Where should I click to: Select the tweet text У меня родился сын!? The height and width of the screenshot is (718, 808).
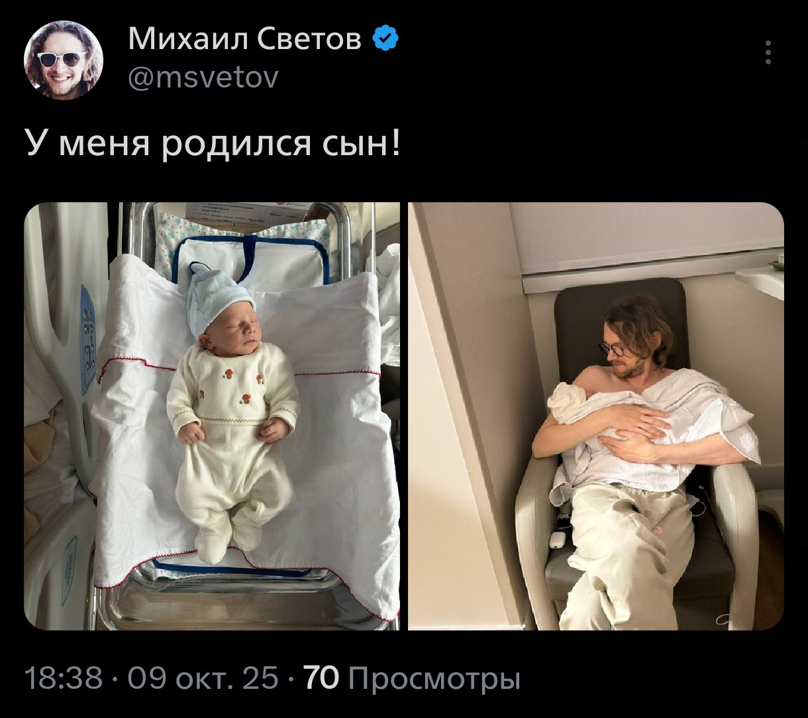pos(213,144)
